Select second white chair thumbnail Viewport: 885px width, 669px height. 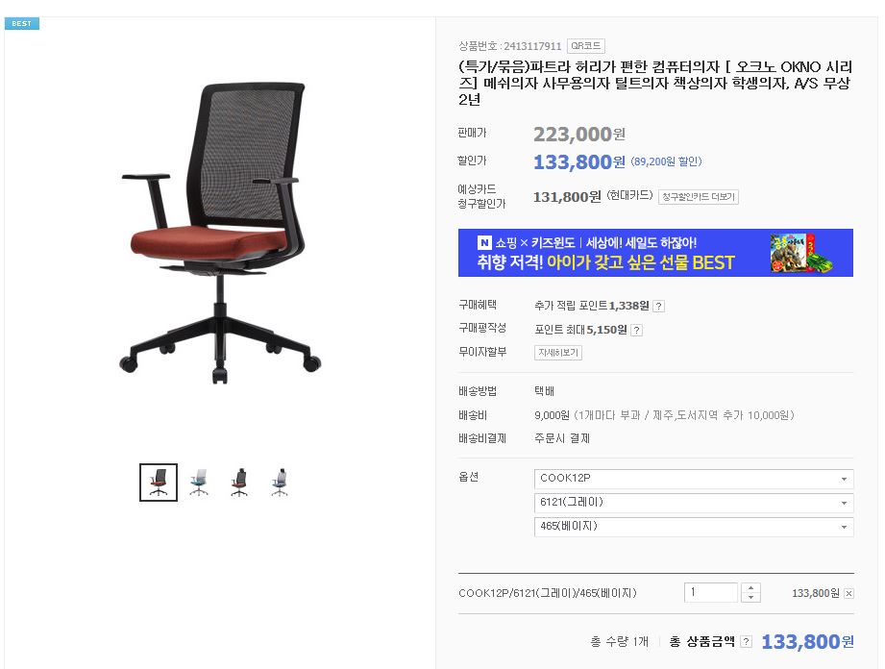(x=199, y=483)
